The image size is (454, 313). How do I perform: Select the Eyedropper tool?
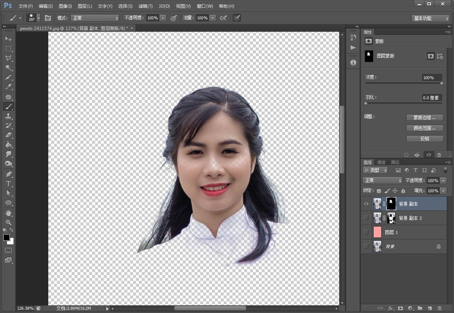[8, 87]
